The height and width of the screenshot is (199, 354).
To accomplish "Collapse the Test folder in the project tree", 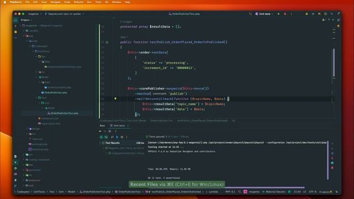I will tap(37, 98).
